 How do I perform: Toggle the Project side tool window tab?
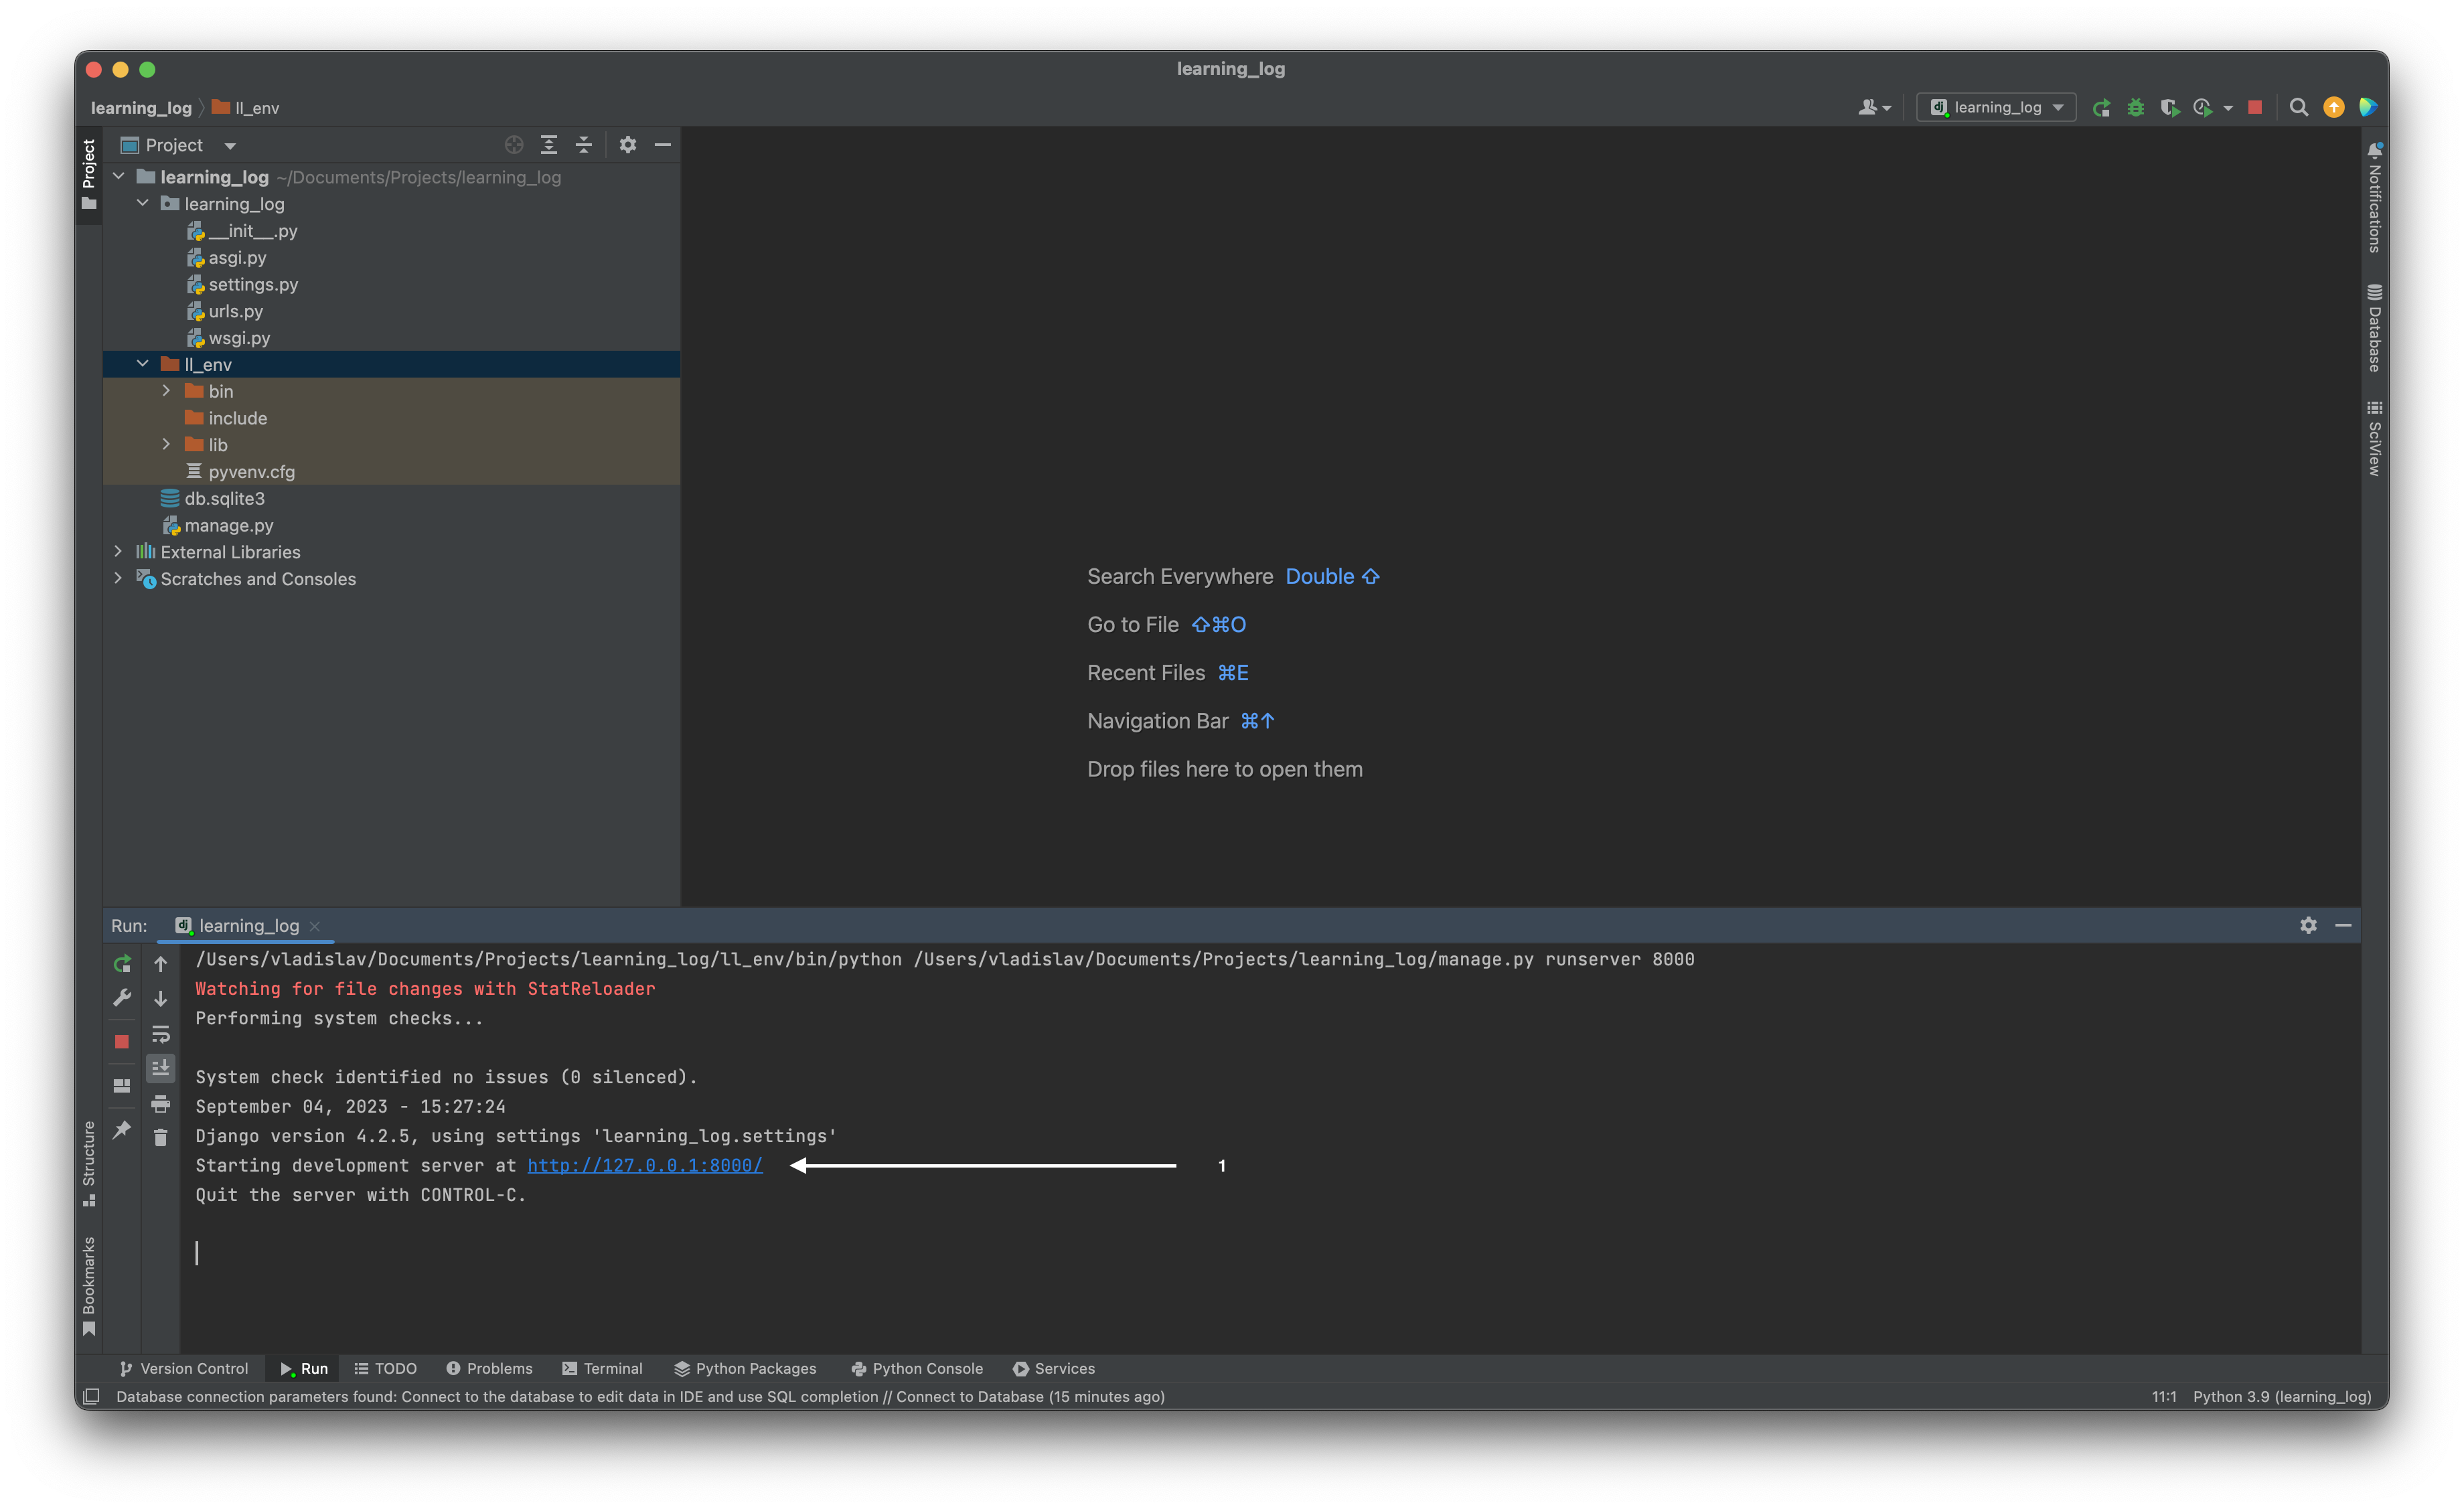(x=89, y=175)
